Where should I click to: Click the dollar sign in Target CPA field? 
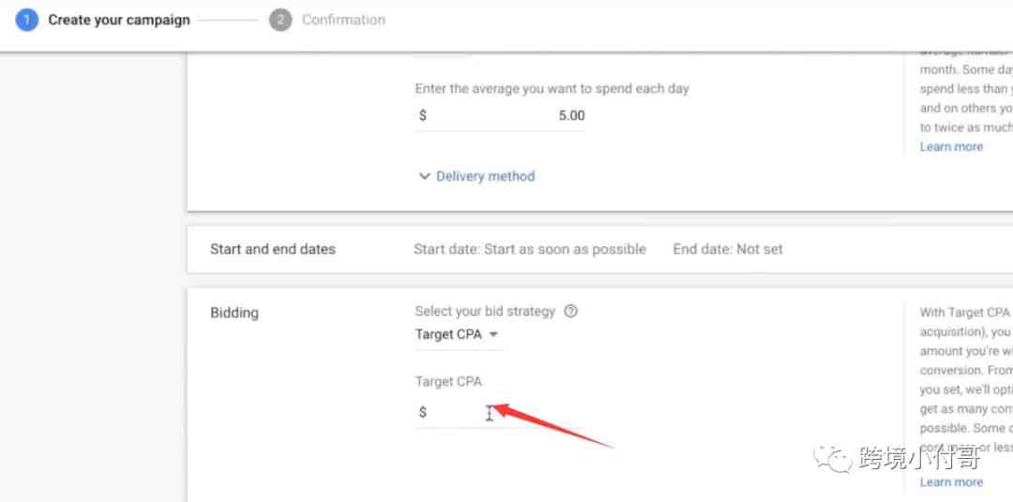point(422,412)
